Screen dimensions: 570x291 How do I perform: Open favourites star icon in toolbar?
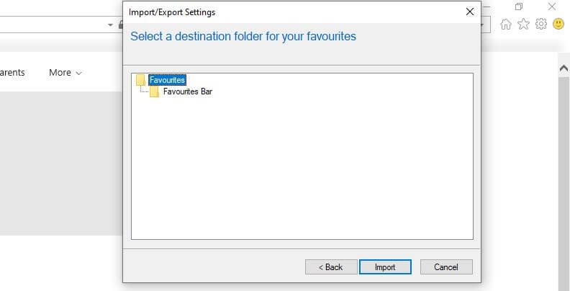click(x=523, y=24)
